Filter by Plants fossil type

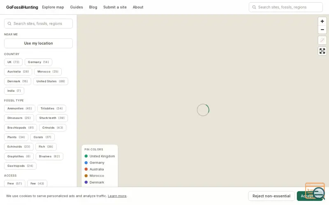pos(16,137)
